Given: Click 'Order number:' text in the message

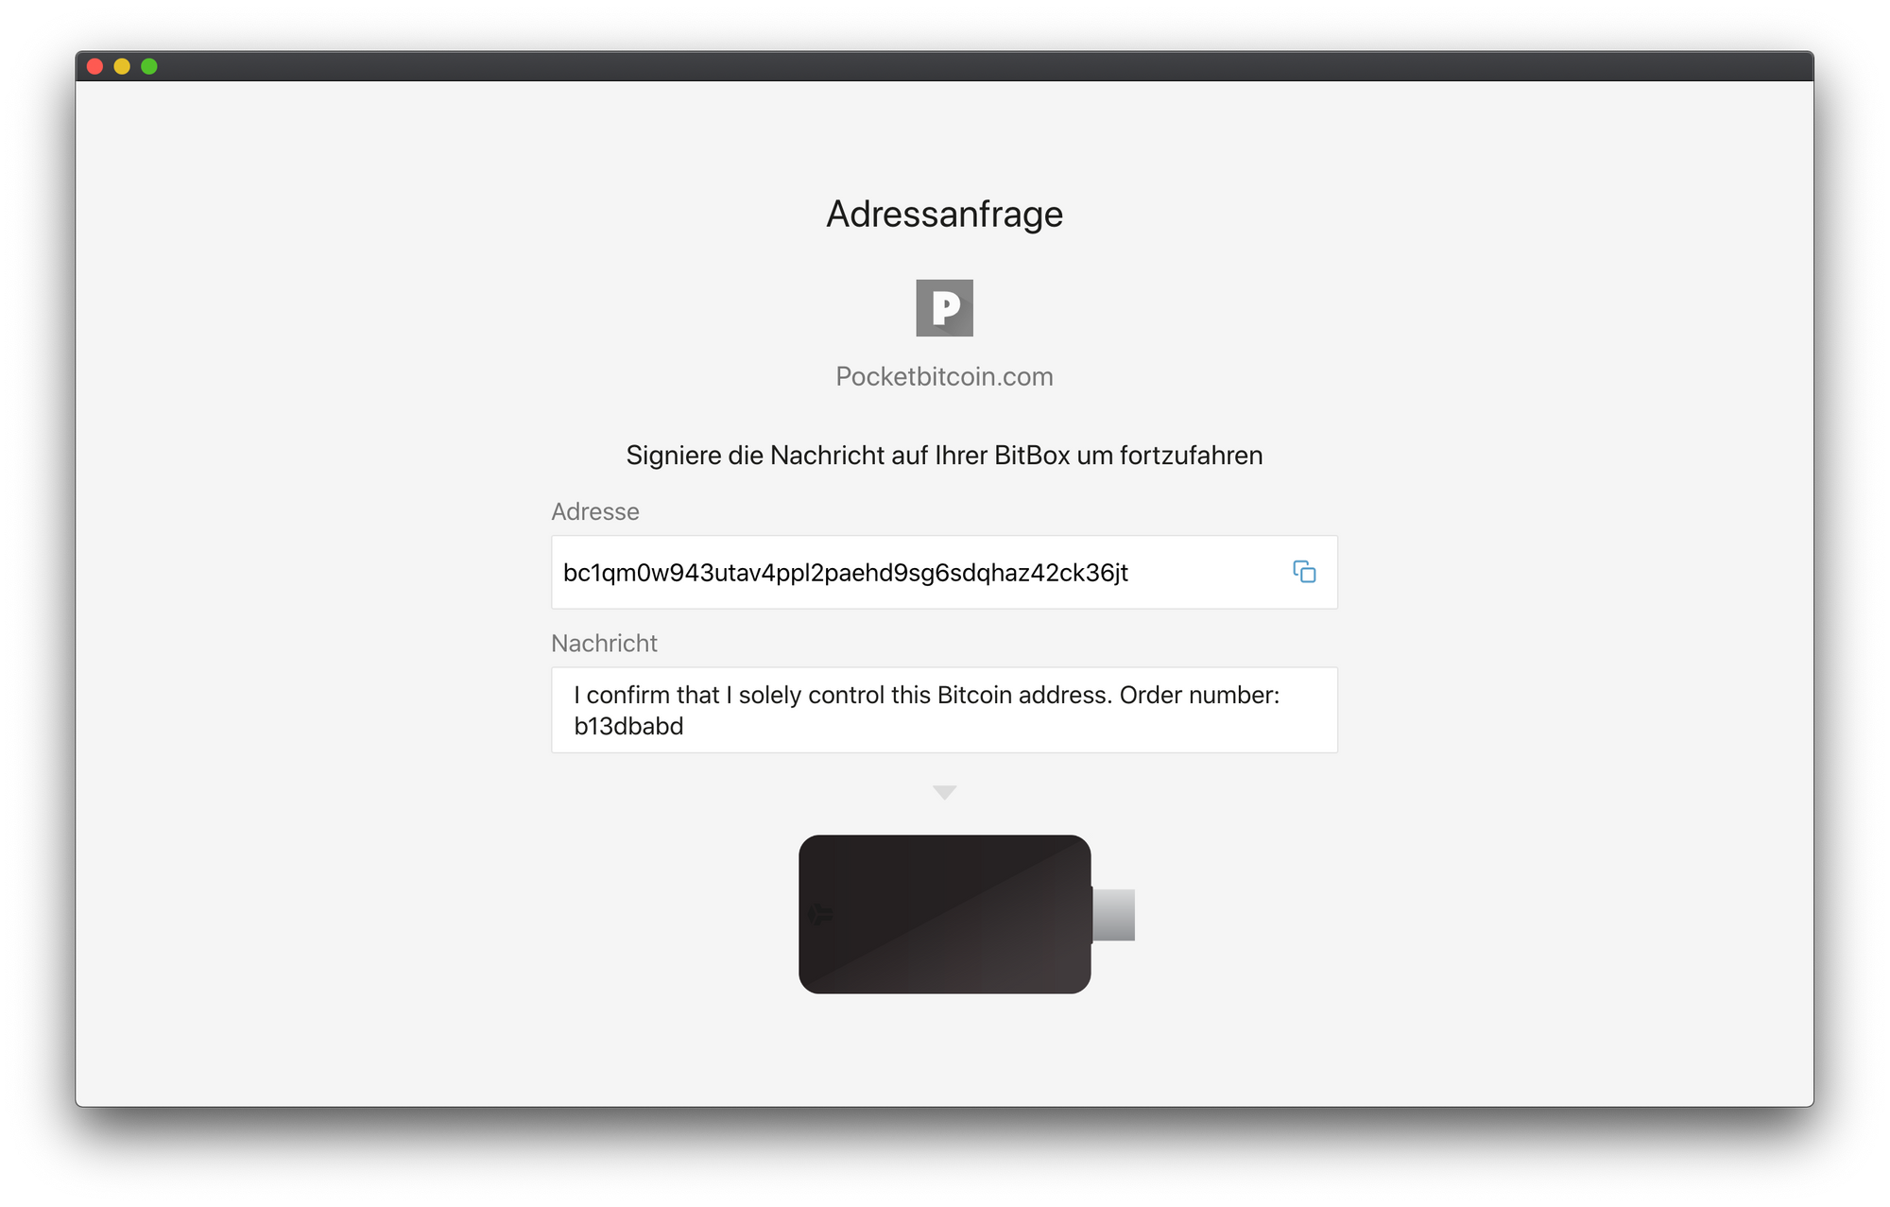Looking at the screenshot, I should pyautogui.click(x=1199, y=695).
